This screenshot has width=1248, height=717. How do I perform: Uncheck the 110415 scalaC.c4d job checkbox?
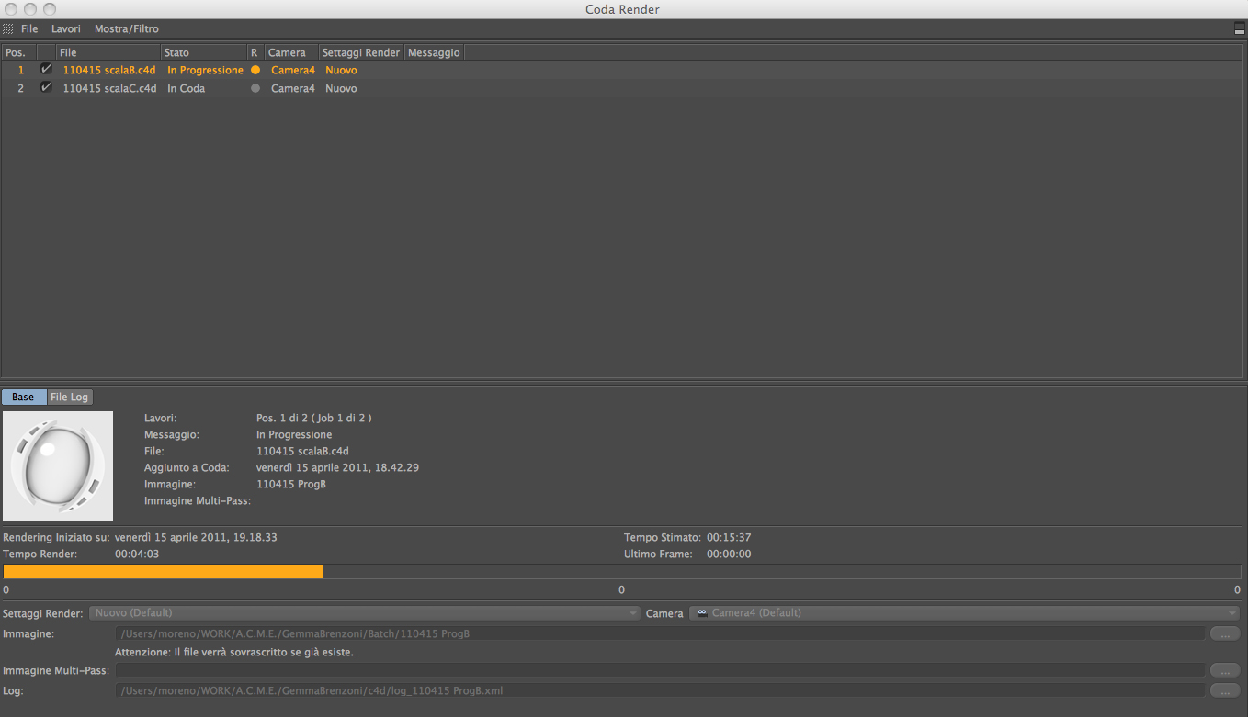click(x=46, y=87)
